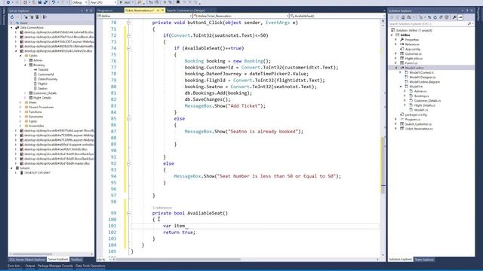483x271 pixels.
Task: Select the Admin table in Server Explorer
Action: [38, 60]
